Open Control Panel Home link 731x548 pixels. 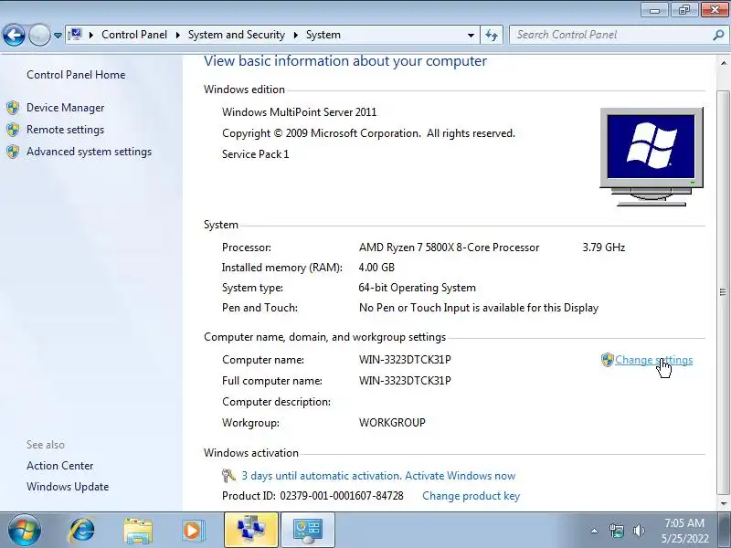tap(76, 75)
